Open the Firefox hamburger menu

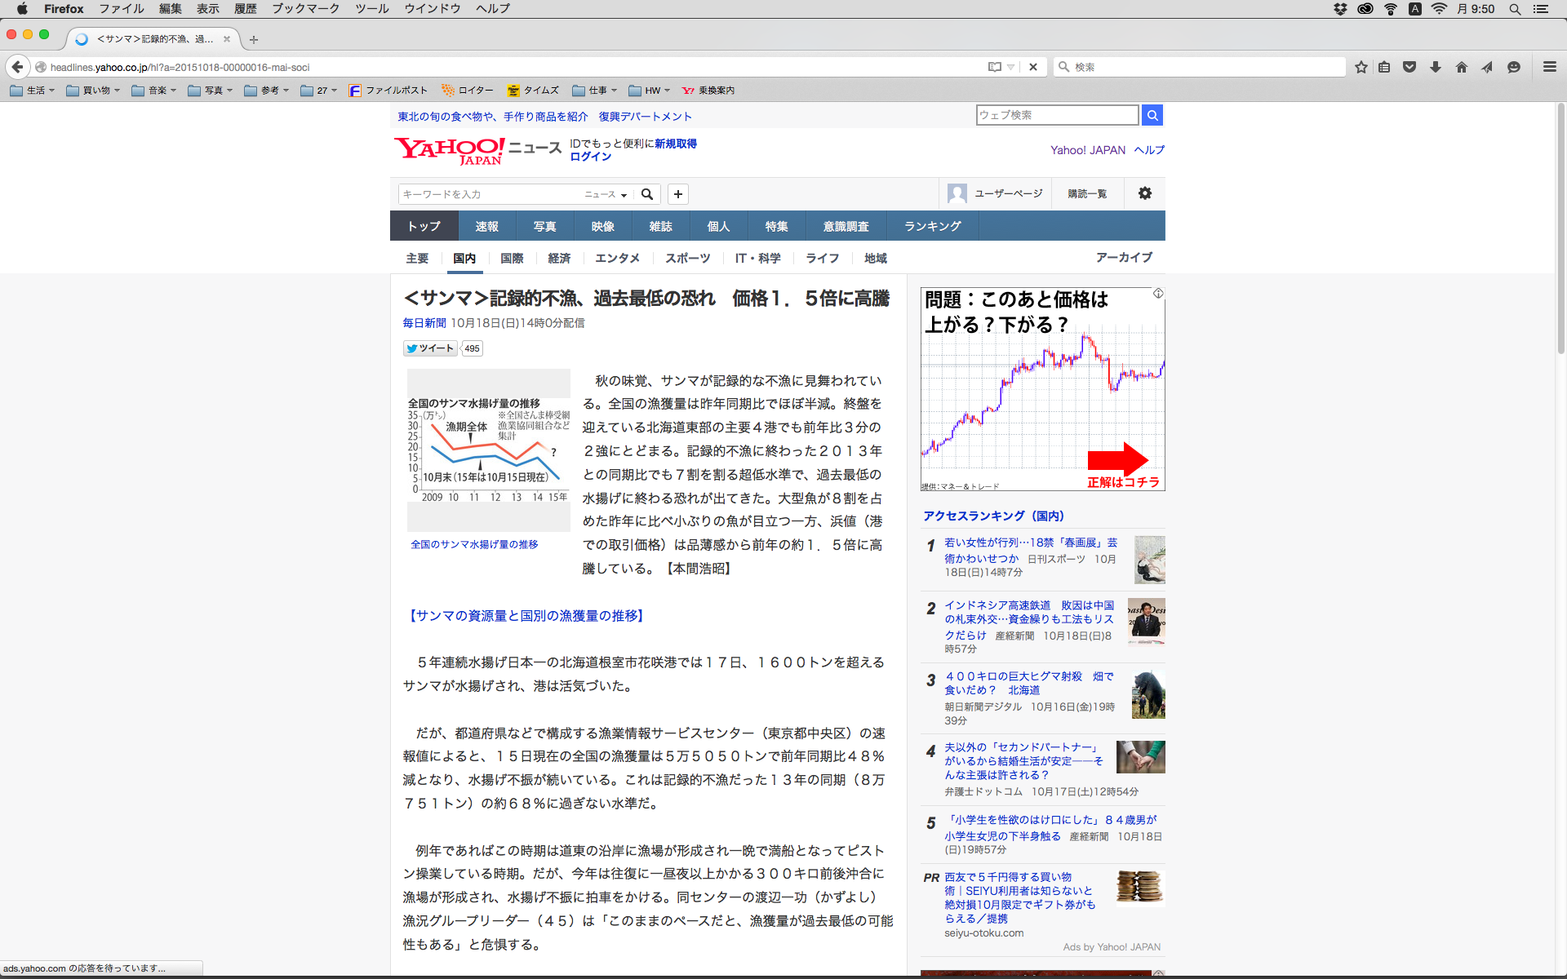[1550, 67]
